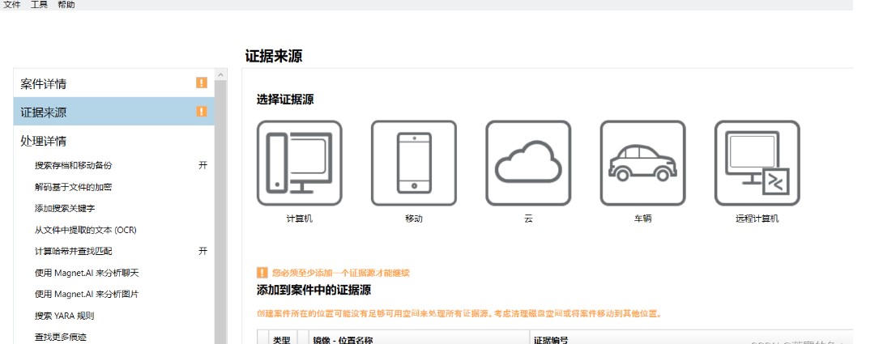Open the 帮助 menu
Screen dimensions: 883x344
[66, 5]
